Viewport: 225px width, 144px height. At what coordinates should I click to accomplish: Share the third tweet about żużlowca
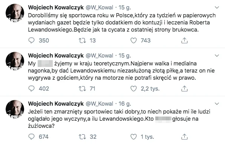pos(184,136)
